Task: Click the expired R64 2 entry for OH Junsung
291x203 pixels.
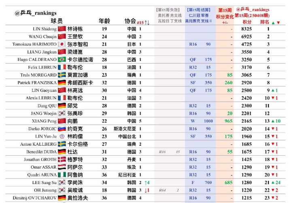Action: [169, 190]
